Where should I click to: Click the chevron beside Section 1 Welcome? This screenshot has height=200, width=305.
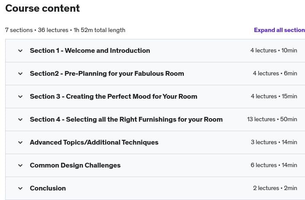pos(20,51)
